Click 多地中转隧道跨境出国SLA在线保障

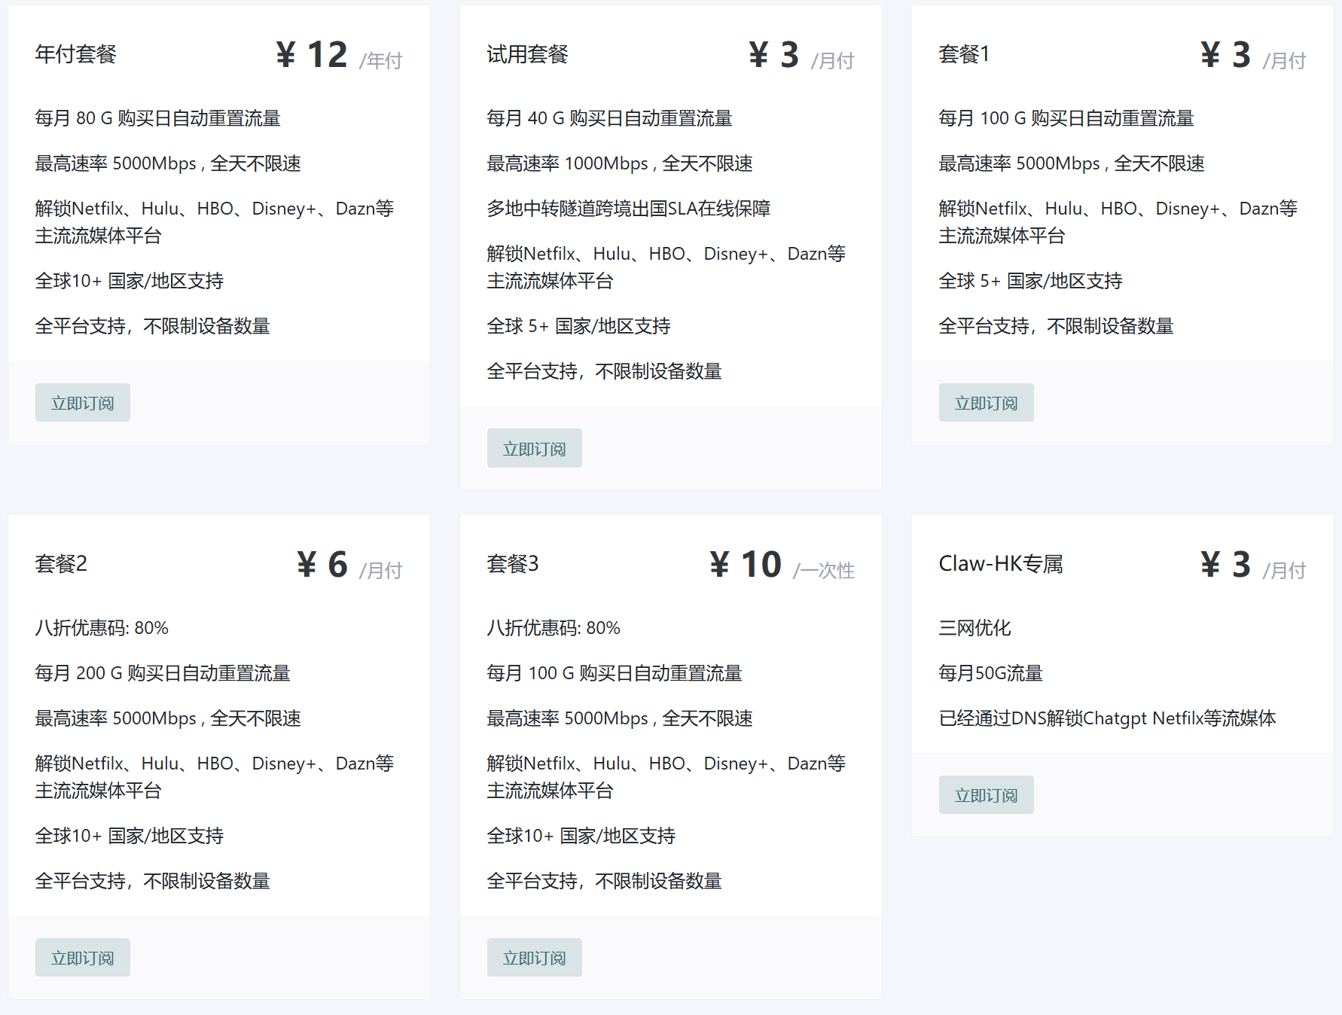[628, 209]
